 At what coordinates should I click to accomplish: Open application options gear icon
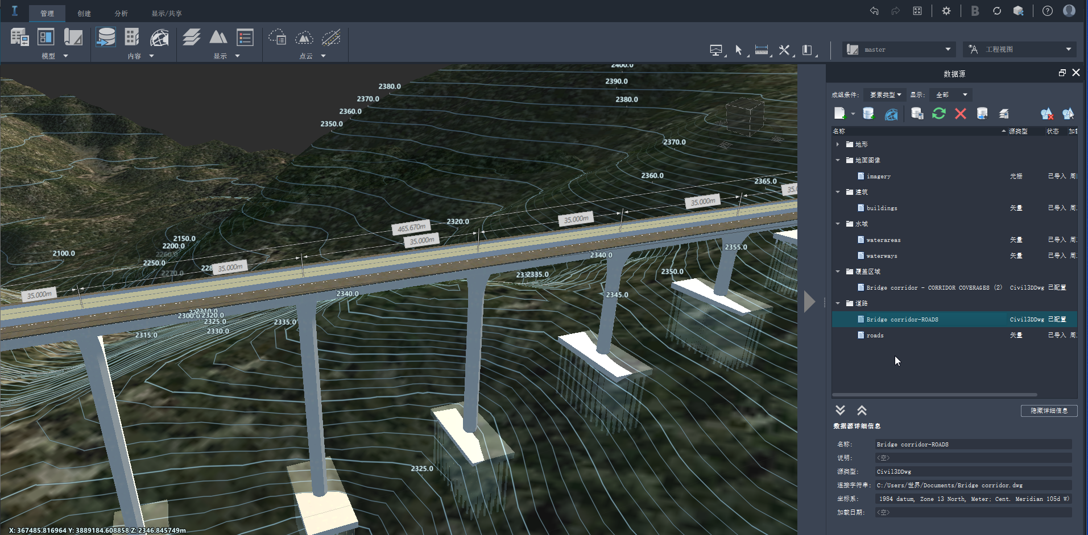tap(946, 11)
